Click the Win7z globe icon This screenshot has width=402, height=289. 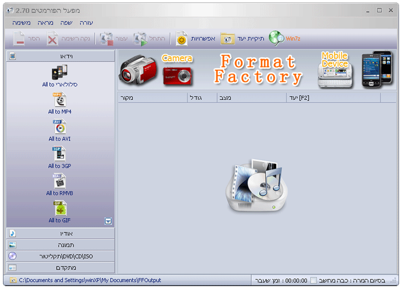coord(276,39)
